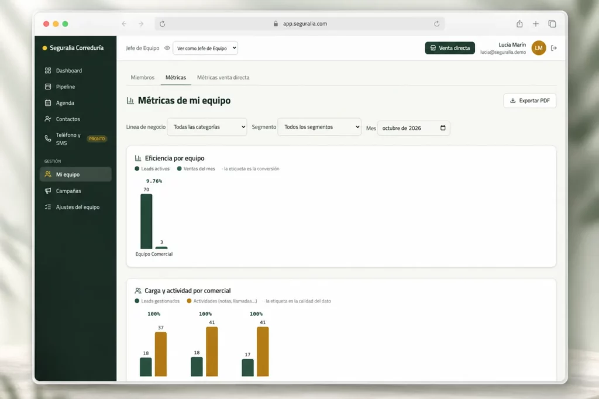Switch to Métricas venta directa tab
Viewport: 599px width, 399px height.
(223, 77)
